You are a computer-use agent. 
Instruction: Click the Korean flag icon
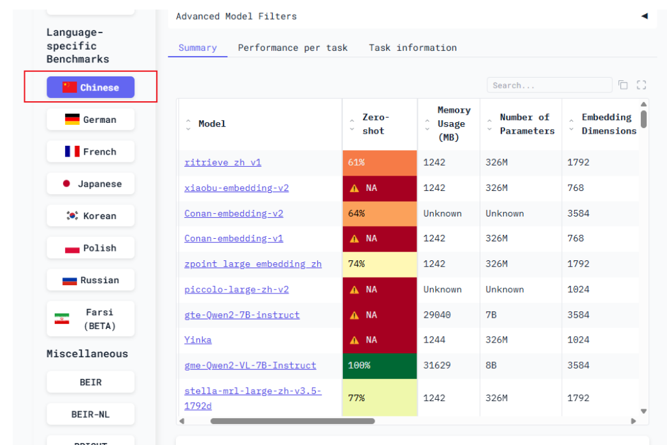pos(73,215)
